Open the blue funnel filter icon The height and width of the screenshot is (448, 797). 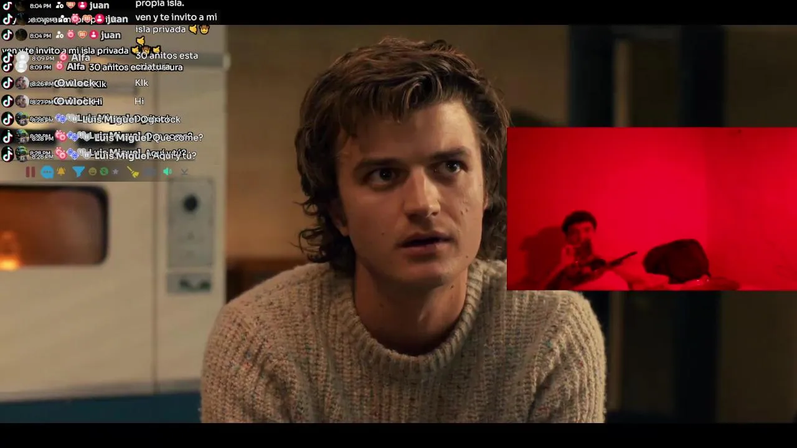coord(78,172)
